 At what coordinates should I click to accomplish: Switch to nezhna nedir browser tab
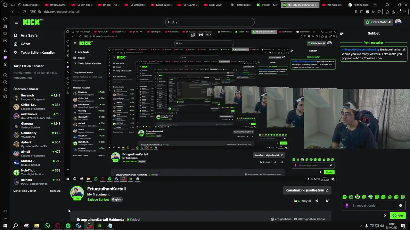tap(359, 5)
